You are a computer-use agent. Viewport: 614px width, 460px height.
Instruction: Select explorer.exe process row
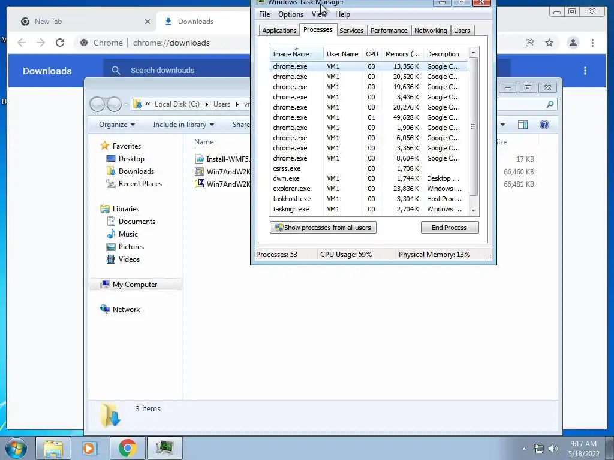(369, 189)
